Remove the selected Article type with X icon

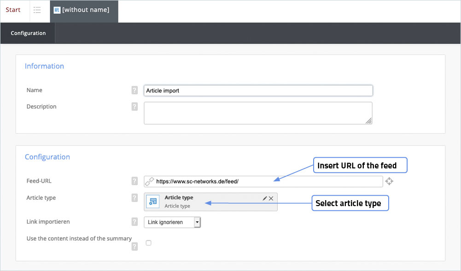[x=271, y=198]
